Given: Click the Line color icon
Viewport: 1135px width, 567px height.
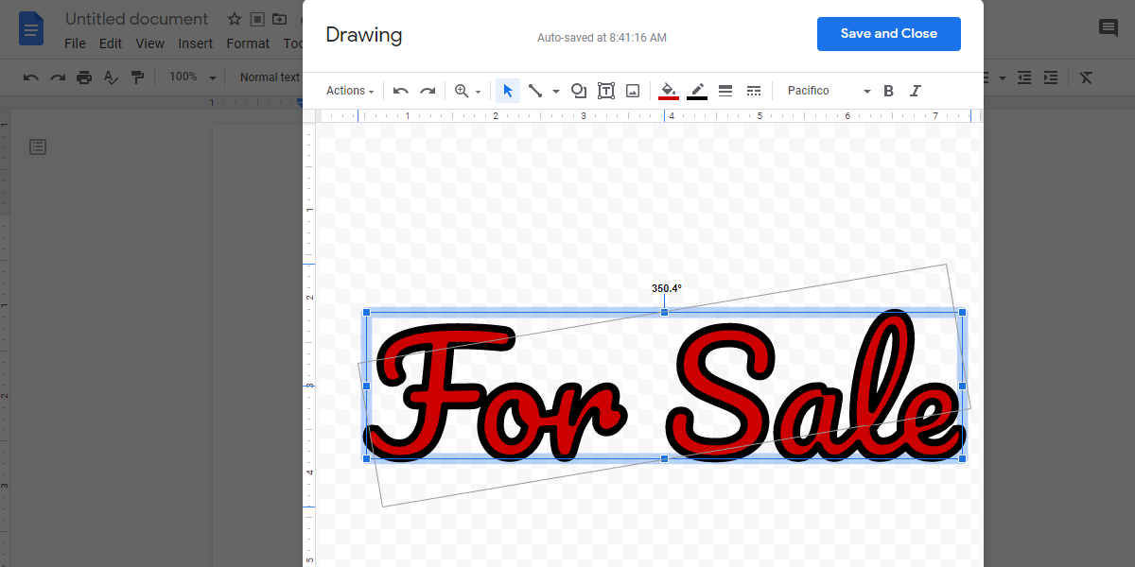Looking at the screenshot, I should point(697,90).
